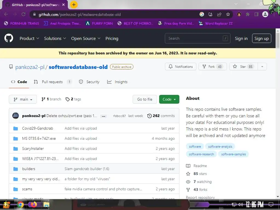280x210 pixels.
Task: Expand the Product menu
Action: 29,38
